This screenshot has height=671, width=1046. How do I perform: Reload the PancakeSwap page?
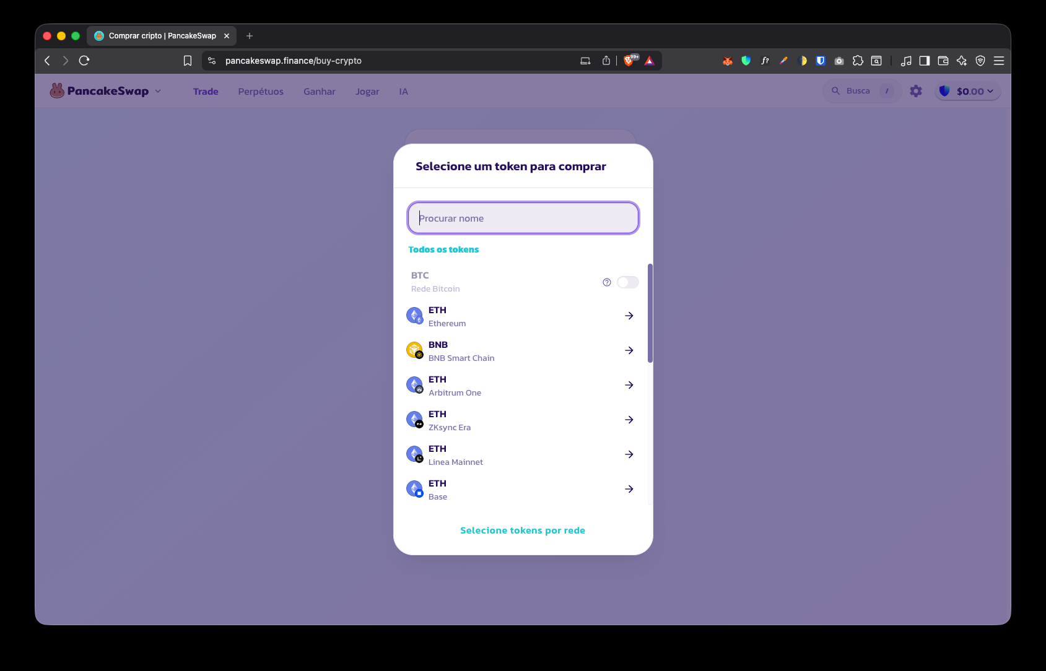pos(84,61)
